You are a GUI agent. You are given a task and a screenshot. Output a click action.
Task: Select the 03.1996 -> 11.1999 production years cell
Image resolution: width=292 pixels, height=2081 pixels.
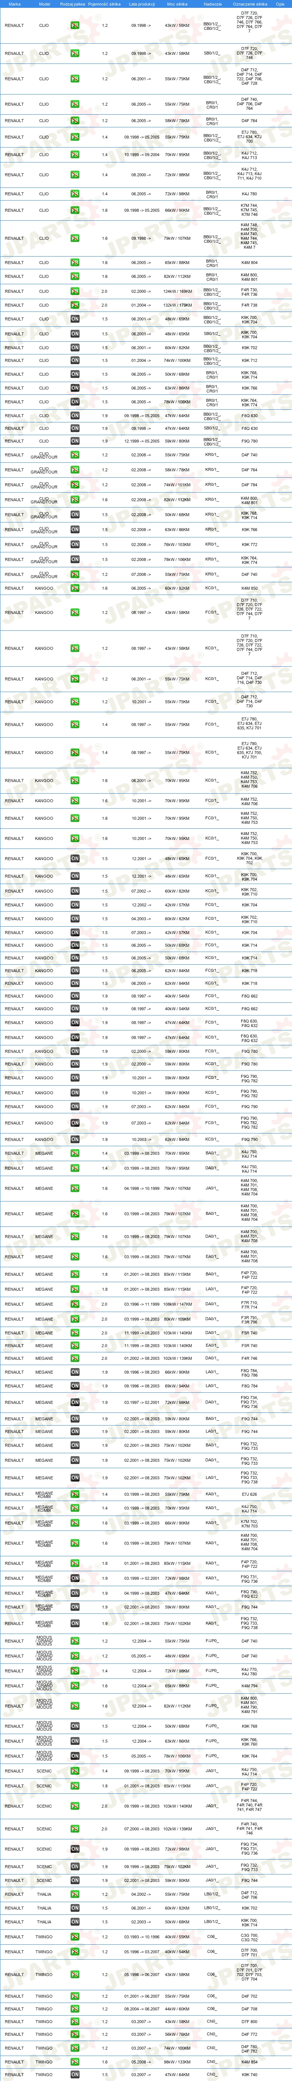click(x=142, y=1305)
